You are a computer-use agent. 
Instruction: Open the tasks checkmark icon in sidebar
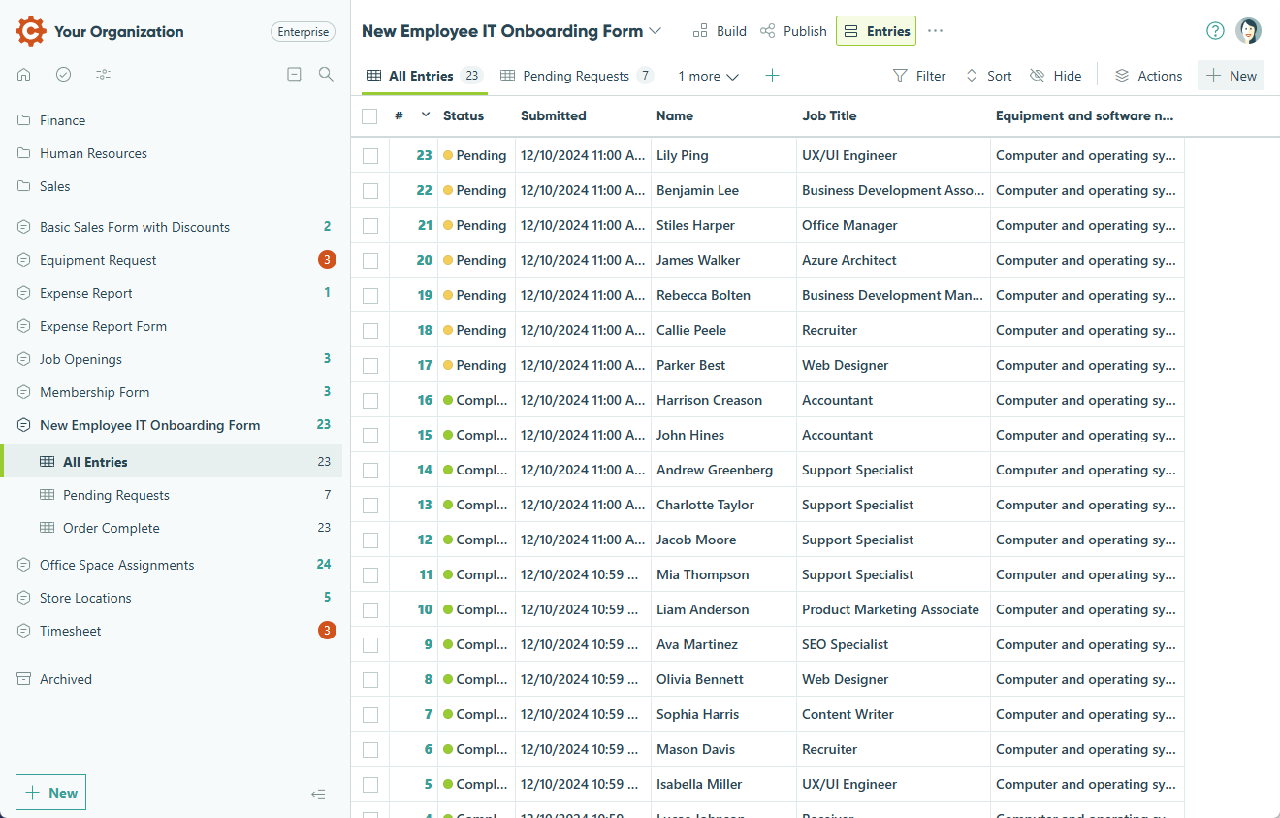[64, 74]
